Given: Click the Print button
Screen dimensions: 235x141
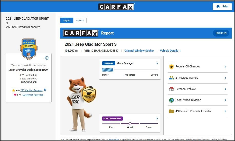Looking at the screenshot, I should coord(222,7).
